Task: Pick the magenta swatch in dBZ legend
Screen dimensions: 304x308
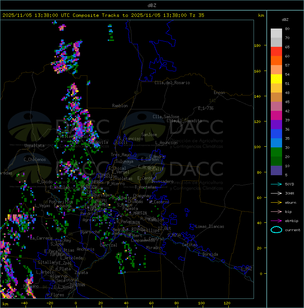Action: click(276, 116)
